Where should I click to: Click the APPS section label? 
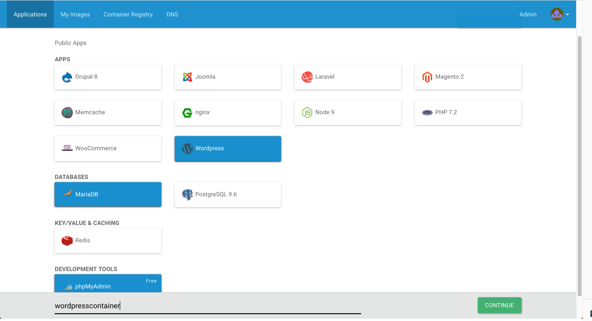(x=62, y=59)
